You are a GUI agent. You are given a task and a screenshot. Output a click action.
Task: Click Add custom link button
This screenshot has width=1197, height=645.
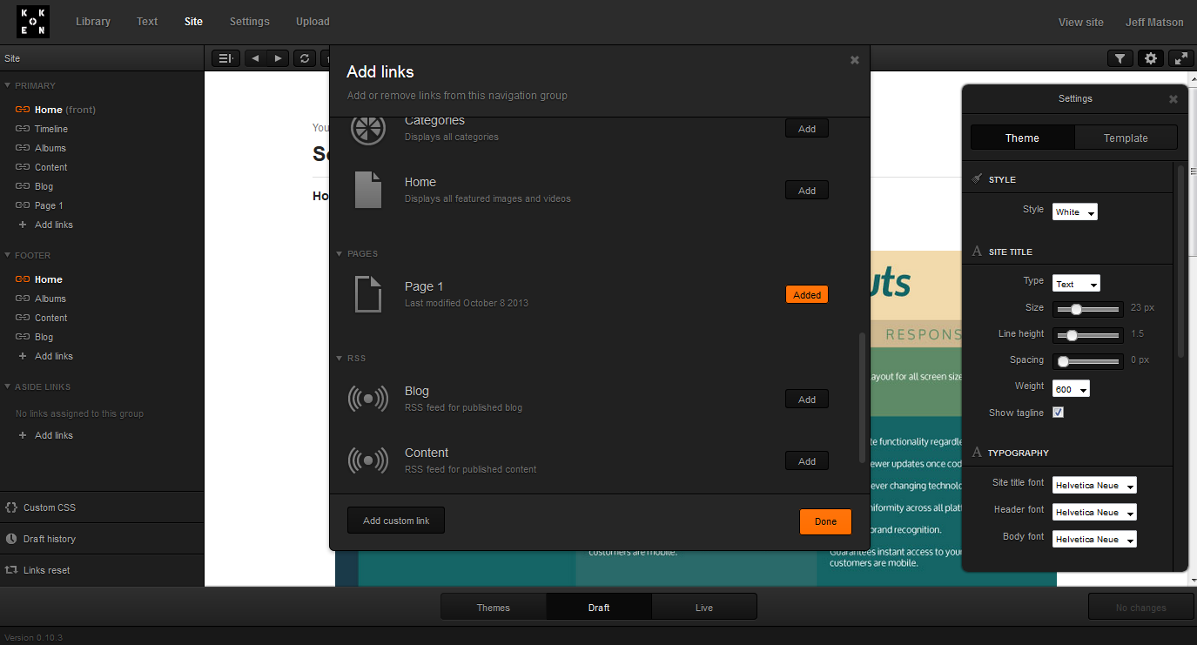tap(396, 521)
